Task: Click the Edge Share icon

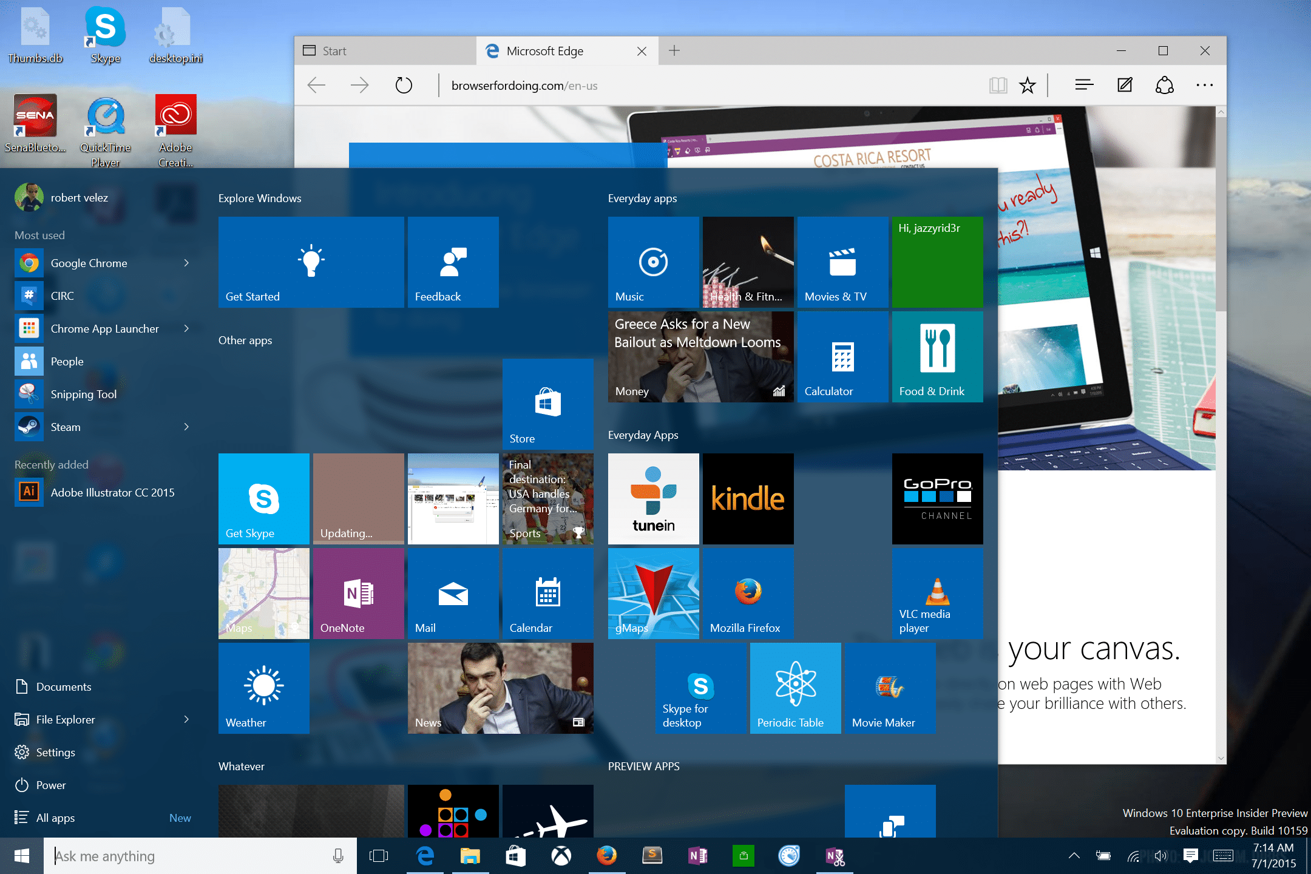Action: [x=1165, y=85]
